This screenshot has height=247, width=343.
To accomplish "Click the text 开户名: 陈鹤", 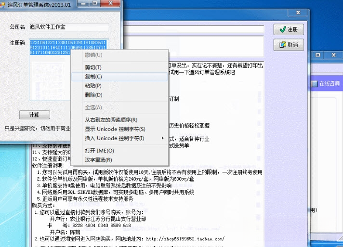I will coord(65,232).
